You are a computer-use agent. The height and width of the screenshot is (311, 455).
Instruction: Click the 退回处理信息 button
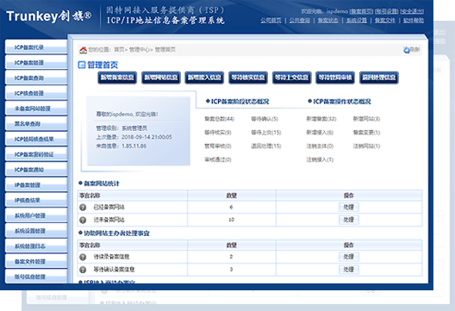click(x=379, y=78)
